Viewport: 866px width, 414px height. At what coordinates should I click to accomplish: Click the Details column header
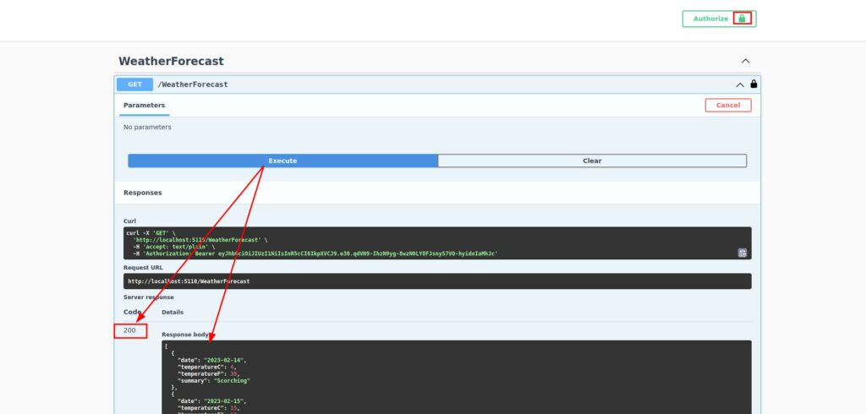(x=173, y=312)
